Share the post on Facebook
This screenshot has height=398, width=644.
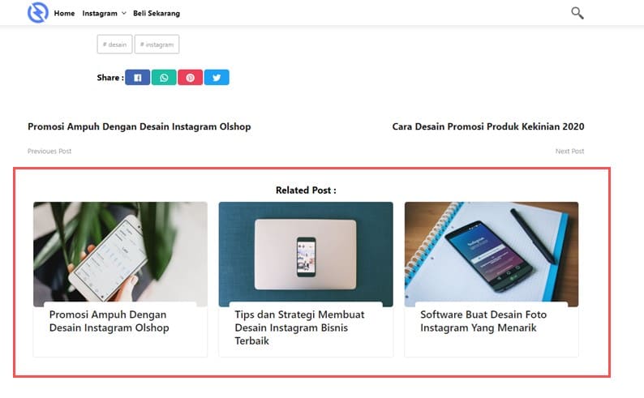point(138,78)
